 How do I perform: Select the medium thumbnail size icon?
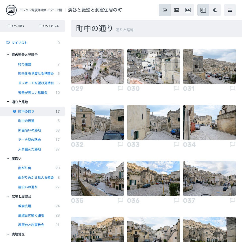176,10
